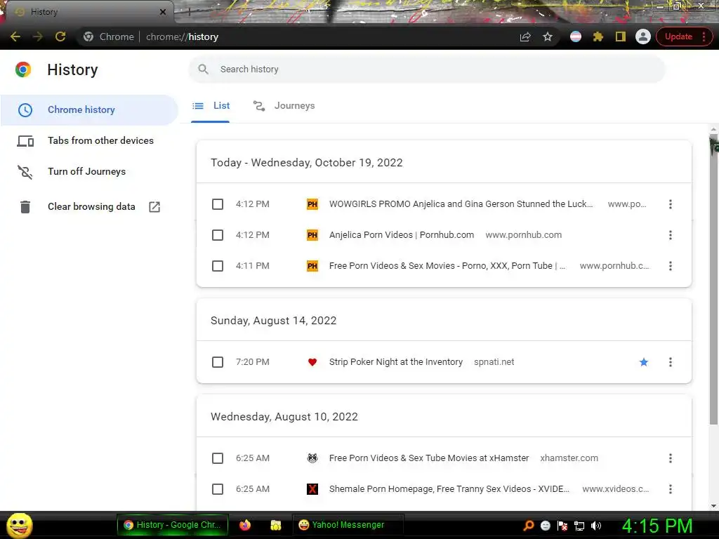Click the flag notification tray icon

(562, 526)
